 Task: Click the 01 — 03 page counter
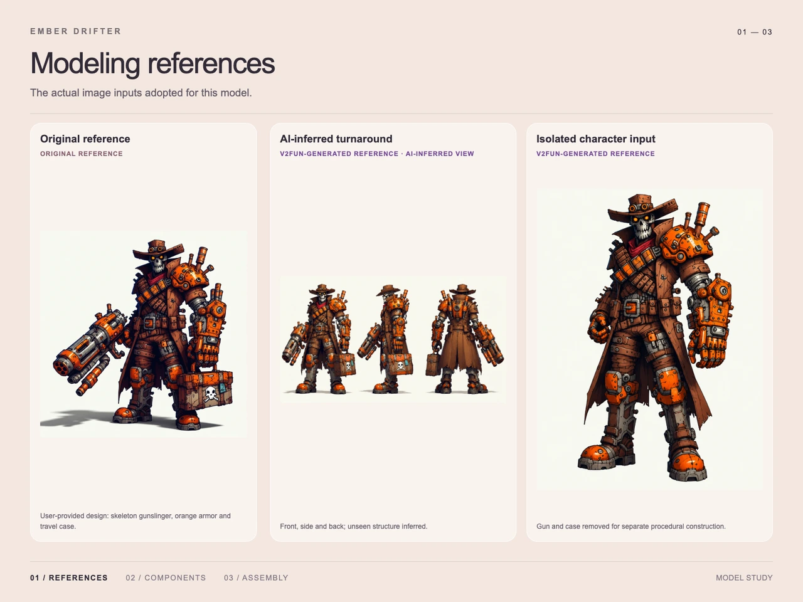pyautogui.click(x=755, y=32)
